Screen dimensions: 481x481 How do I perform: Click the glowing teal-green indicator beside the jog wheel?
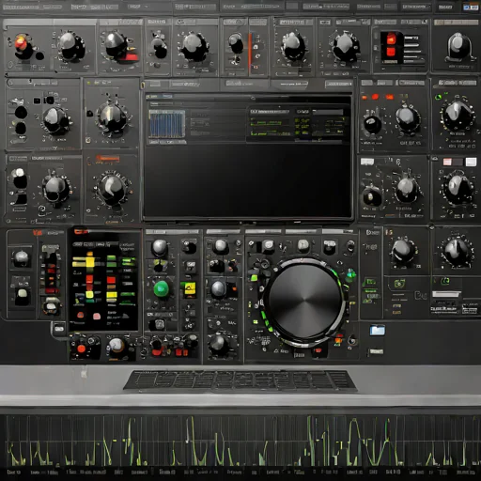click(x=351, y=275)
